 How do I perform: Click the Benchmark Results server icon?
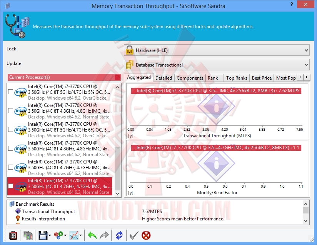pos(12,204)
